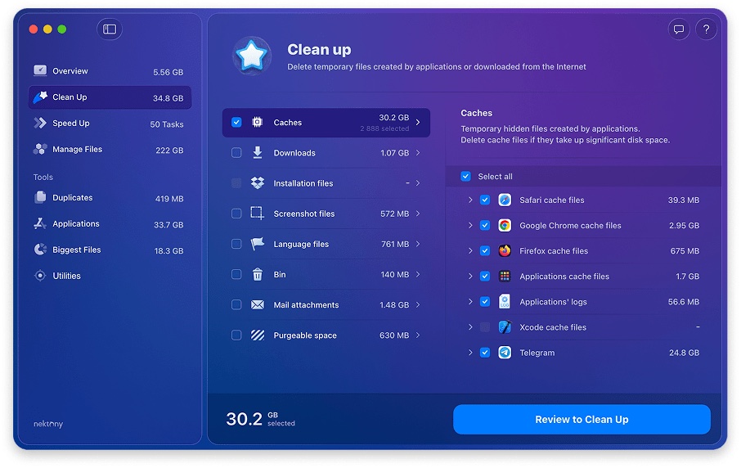Image resolution: width=741 pixels, height=468 pixels.
Task: Click the Screenshot files crop icon
Action: 257,214
